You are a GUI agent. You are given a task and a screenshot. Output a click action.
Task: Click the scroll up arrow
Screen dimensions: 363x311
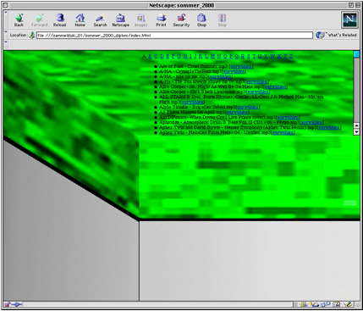[356, 125]
